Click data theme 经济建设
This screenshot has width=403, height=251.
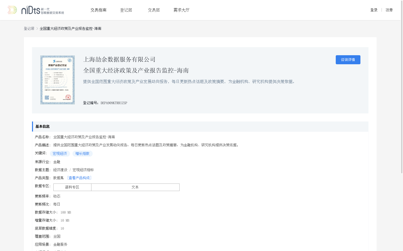point(60,170)
